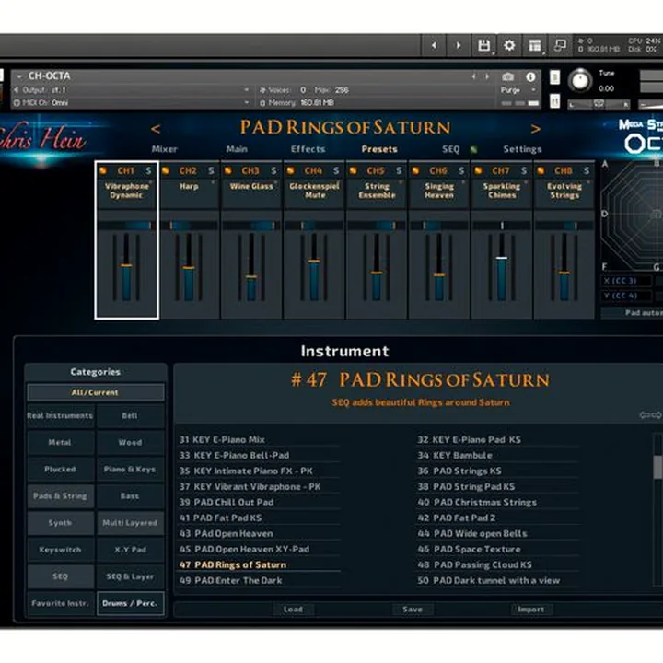Click the camera snapshot icon

[x=507, y=77]
